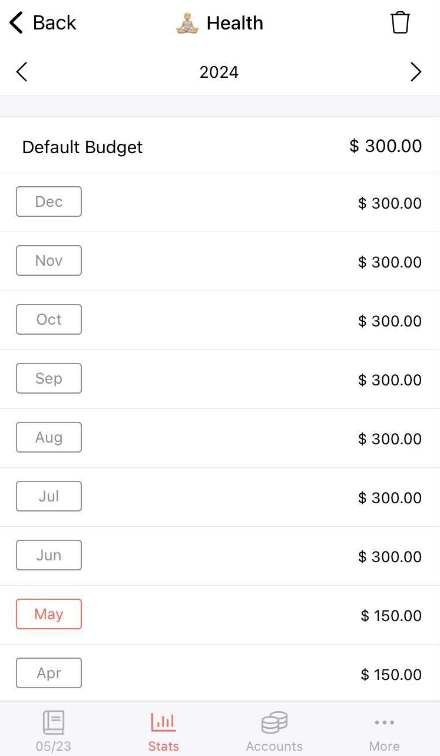The width and height of the screenshot is (440, 756).
Task: Select the Dec month button
Action: (49, 202)
